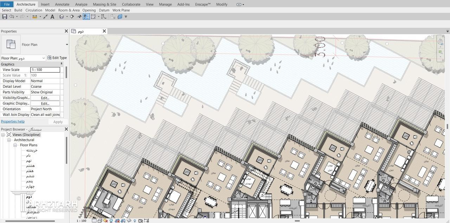This screenshot has height=223, width=450.
Task: Toggle Sun Path icon in view control bar
Action: (x=105, y=221)
